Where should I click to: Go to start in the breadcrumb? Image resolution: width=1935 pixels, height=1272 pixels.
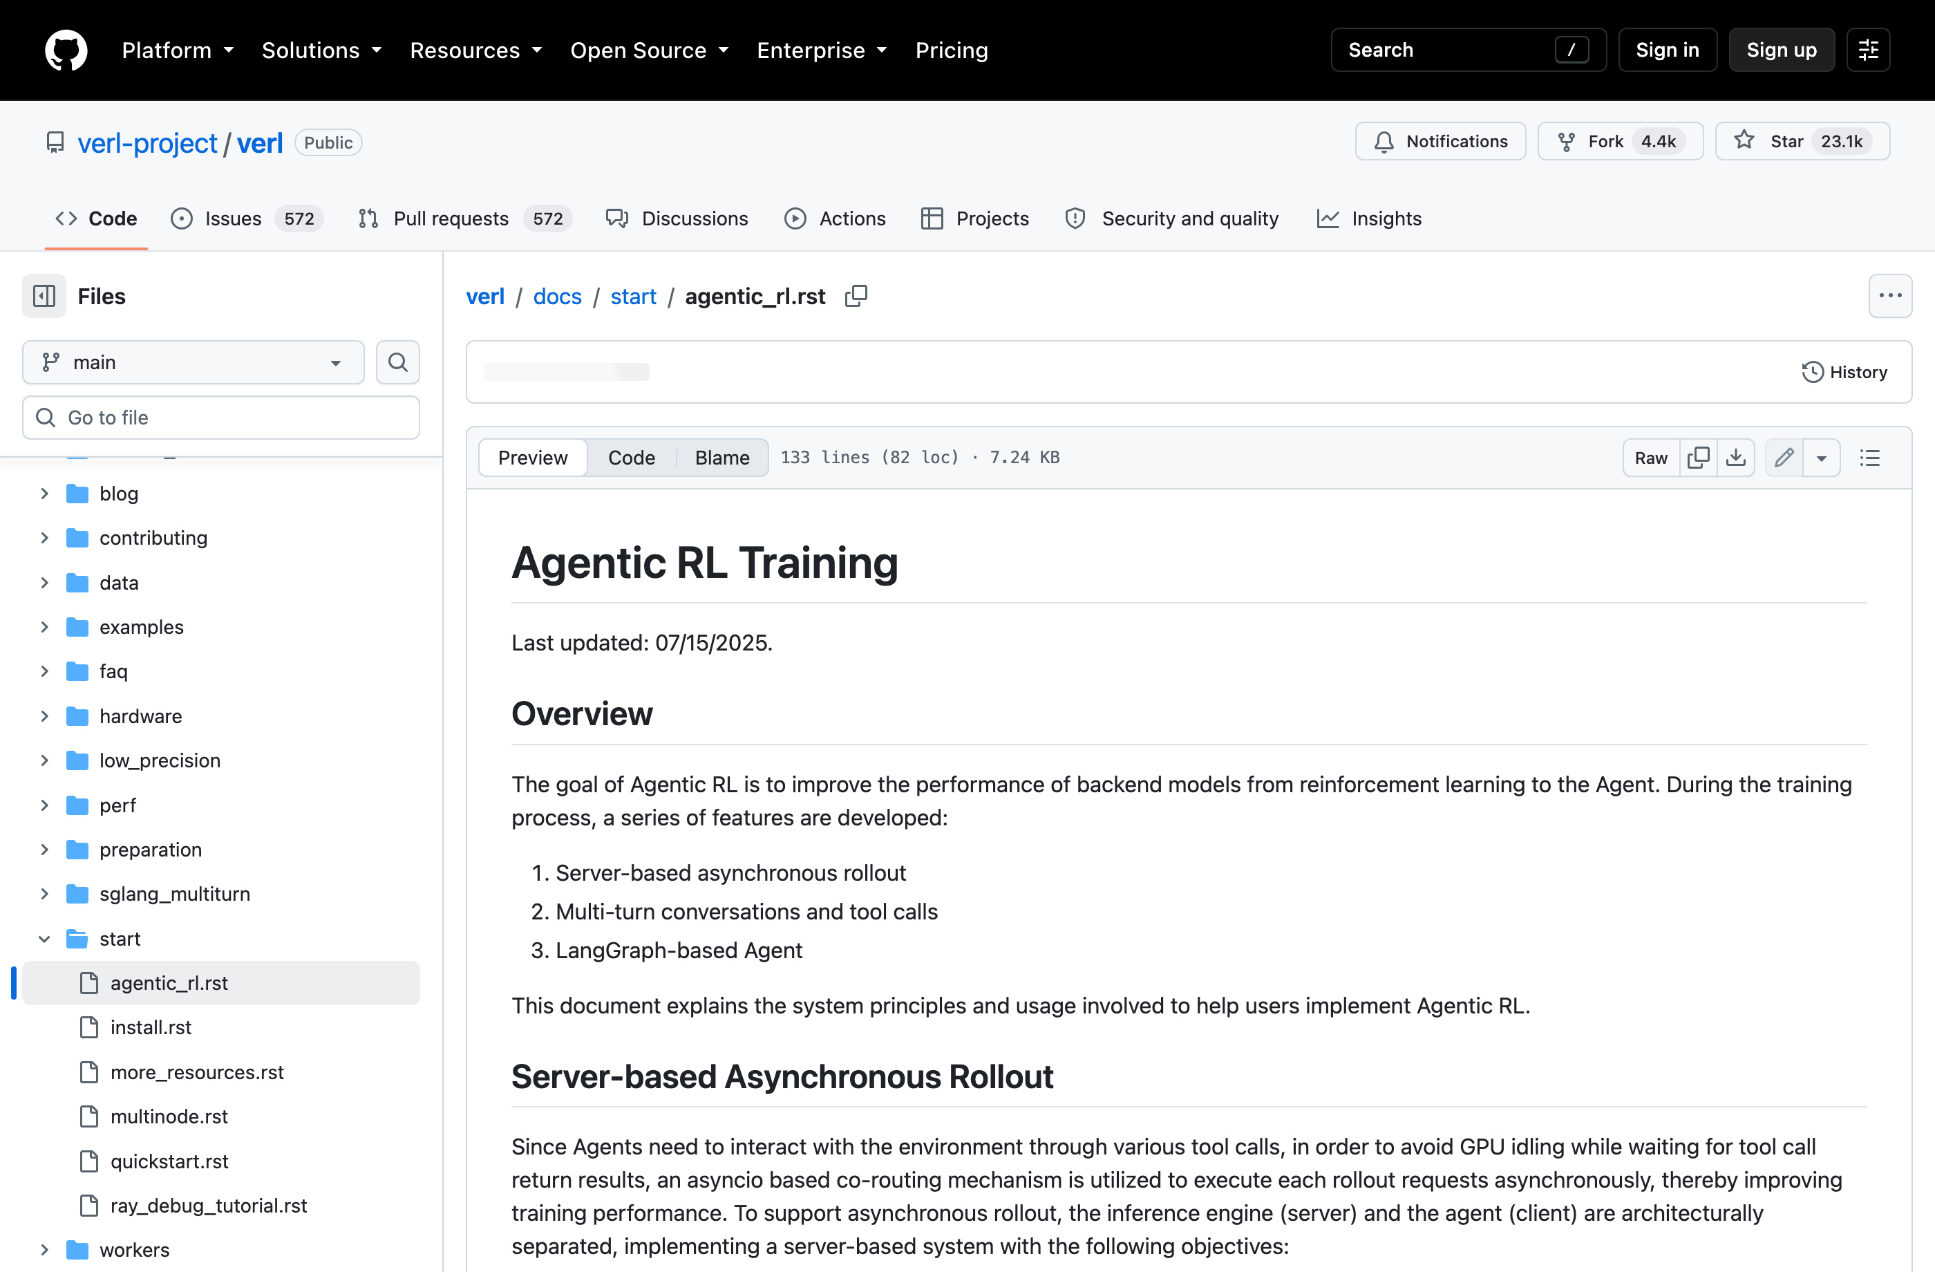(633, 296)
